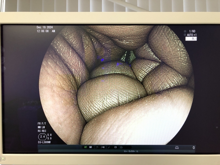Viewport: 220px width, 165px height.
Task: Click the NR noise reduction indicator
Action: tap(90, 147)
